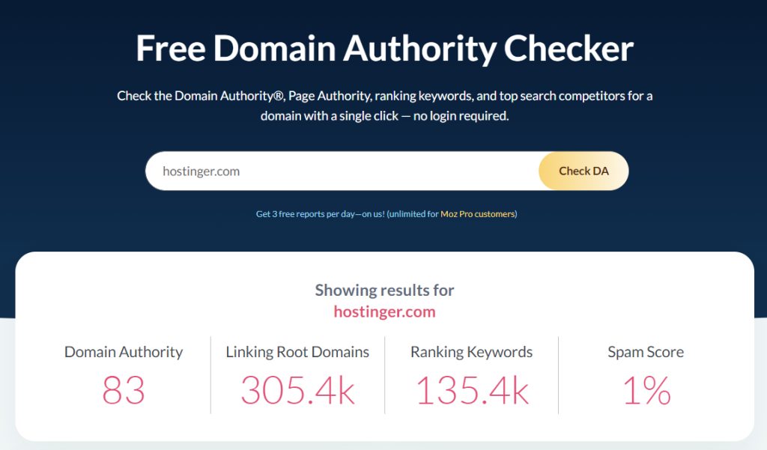Click Showing results for heading
This screenshot has height=450, width=767.
click(384, 291)
